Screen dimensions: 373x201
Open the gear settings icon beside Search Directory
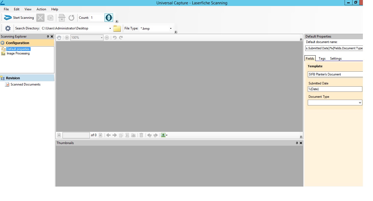click(8, 28)
